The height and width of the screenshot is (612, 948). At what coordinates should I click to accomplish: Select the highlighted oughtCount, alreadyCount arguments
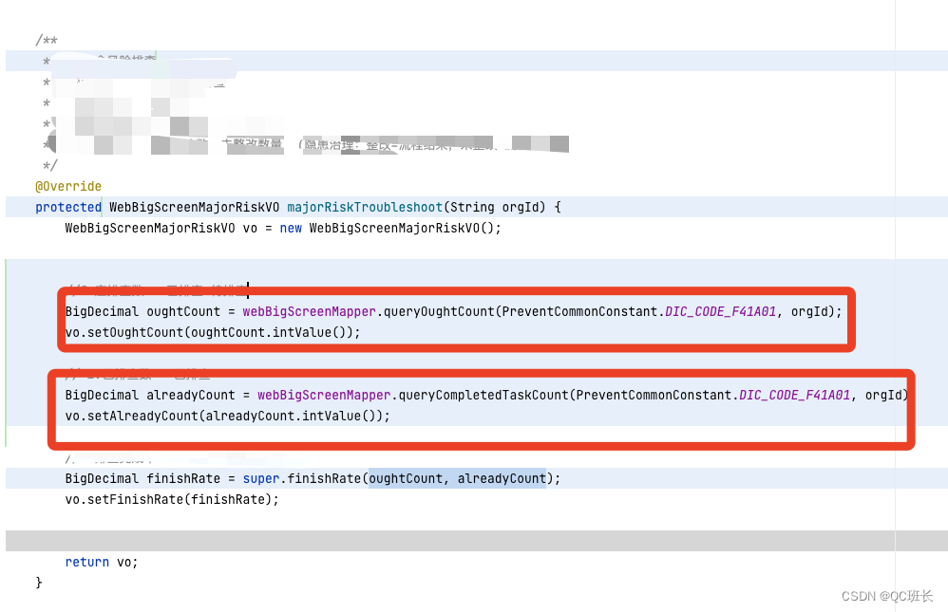coord(458,478)
